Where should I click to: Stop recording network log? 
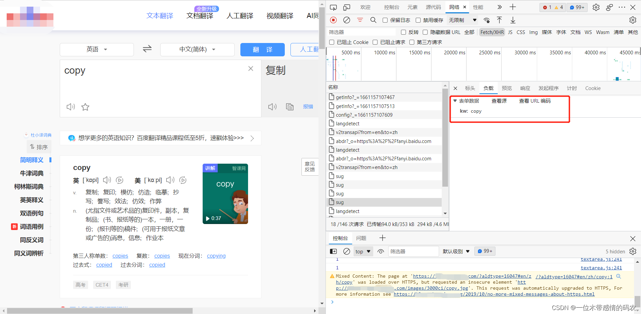[333, 20]
